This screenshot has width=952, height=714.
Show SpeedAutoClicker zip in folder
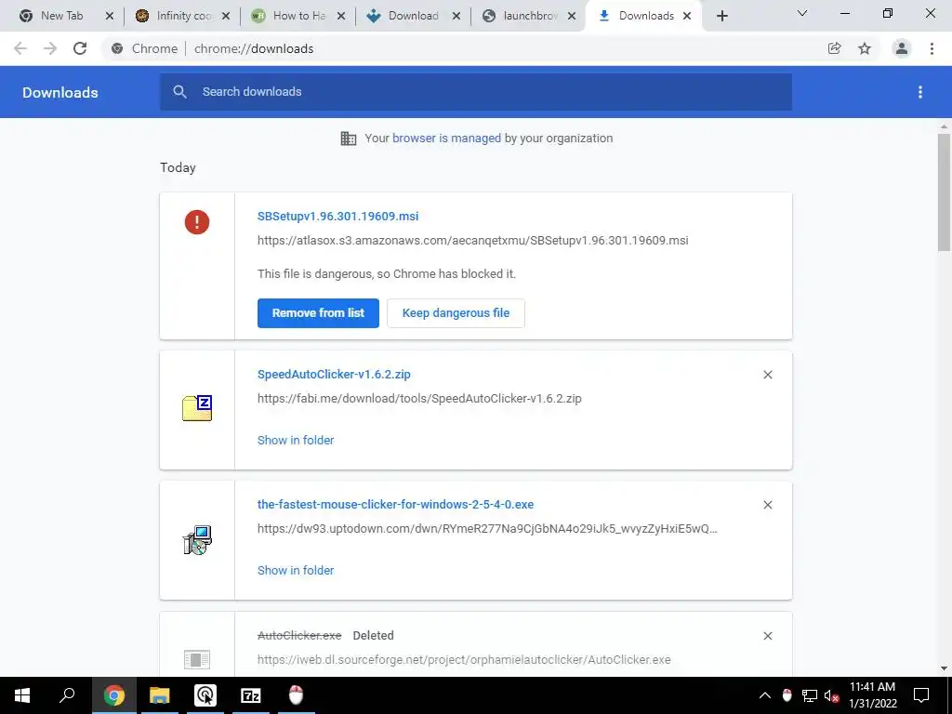pos(296,440)
